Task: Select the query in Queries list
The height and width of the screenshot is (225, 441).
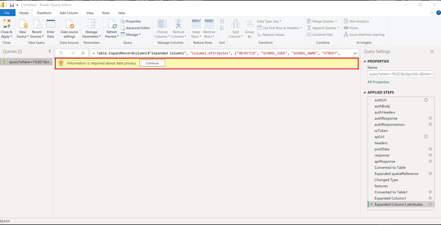Action: click(x=26, y=62)
